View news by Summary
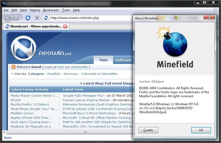Viewport: 221px width, 143px height. click(x=71, y=74)
